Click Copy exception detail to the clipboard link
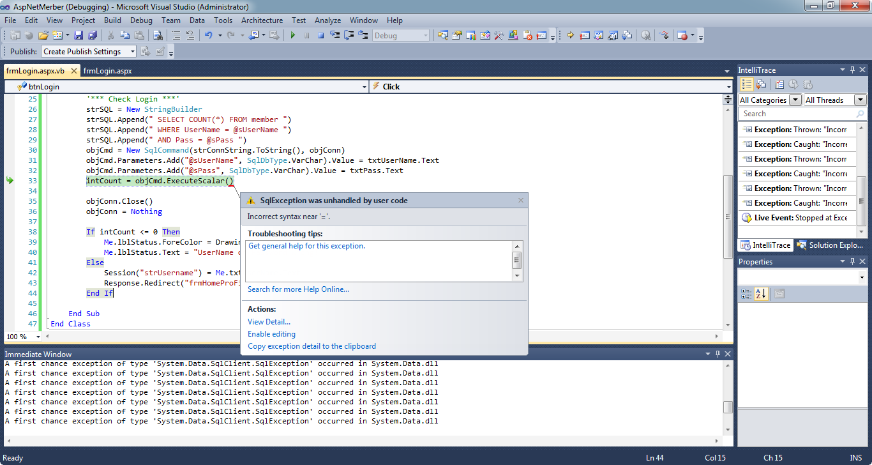This screenshot has width=872, height=465. coord(312,346)
